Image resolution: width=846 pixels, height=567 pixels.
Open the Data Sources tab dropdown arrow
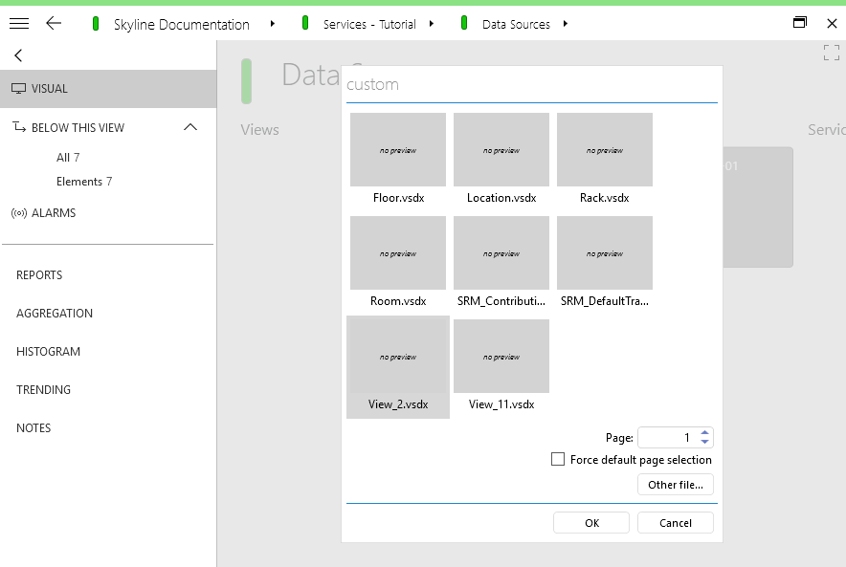point(566,24)
